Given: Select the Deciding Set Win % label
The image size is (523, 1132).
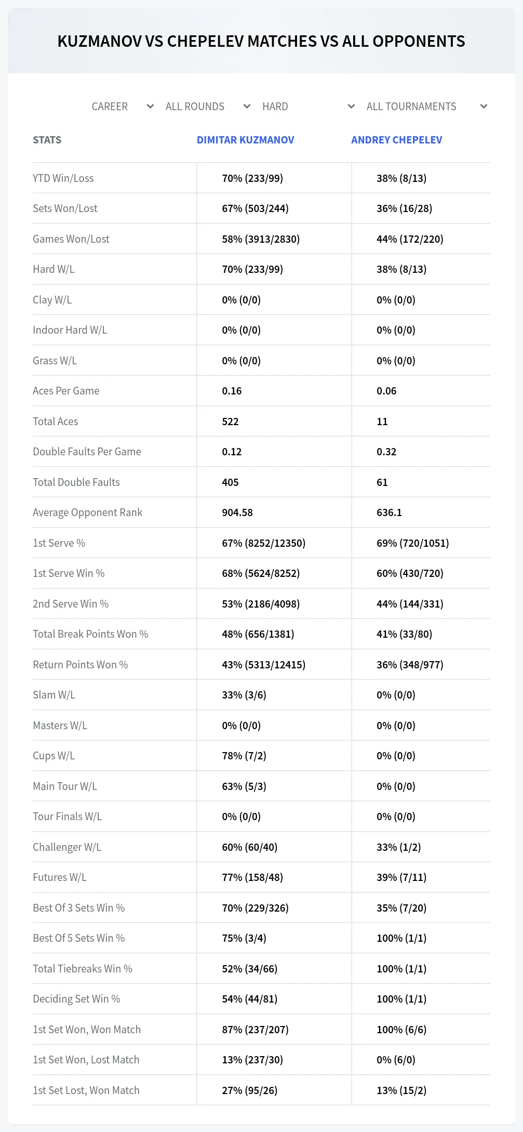Looking at the screenshot, I should (x=76, y=999).
